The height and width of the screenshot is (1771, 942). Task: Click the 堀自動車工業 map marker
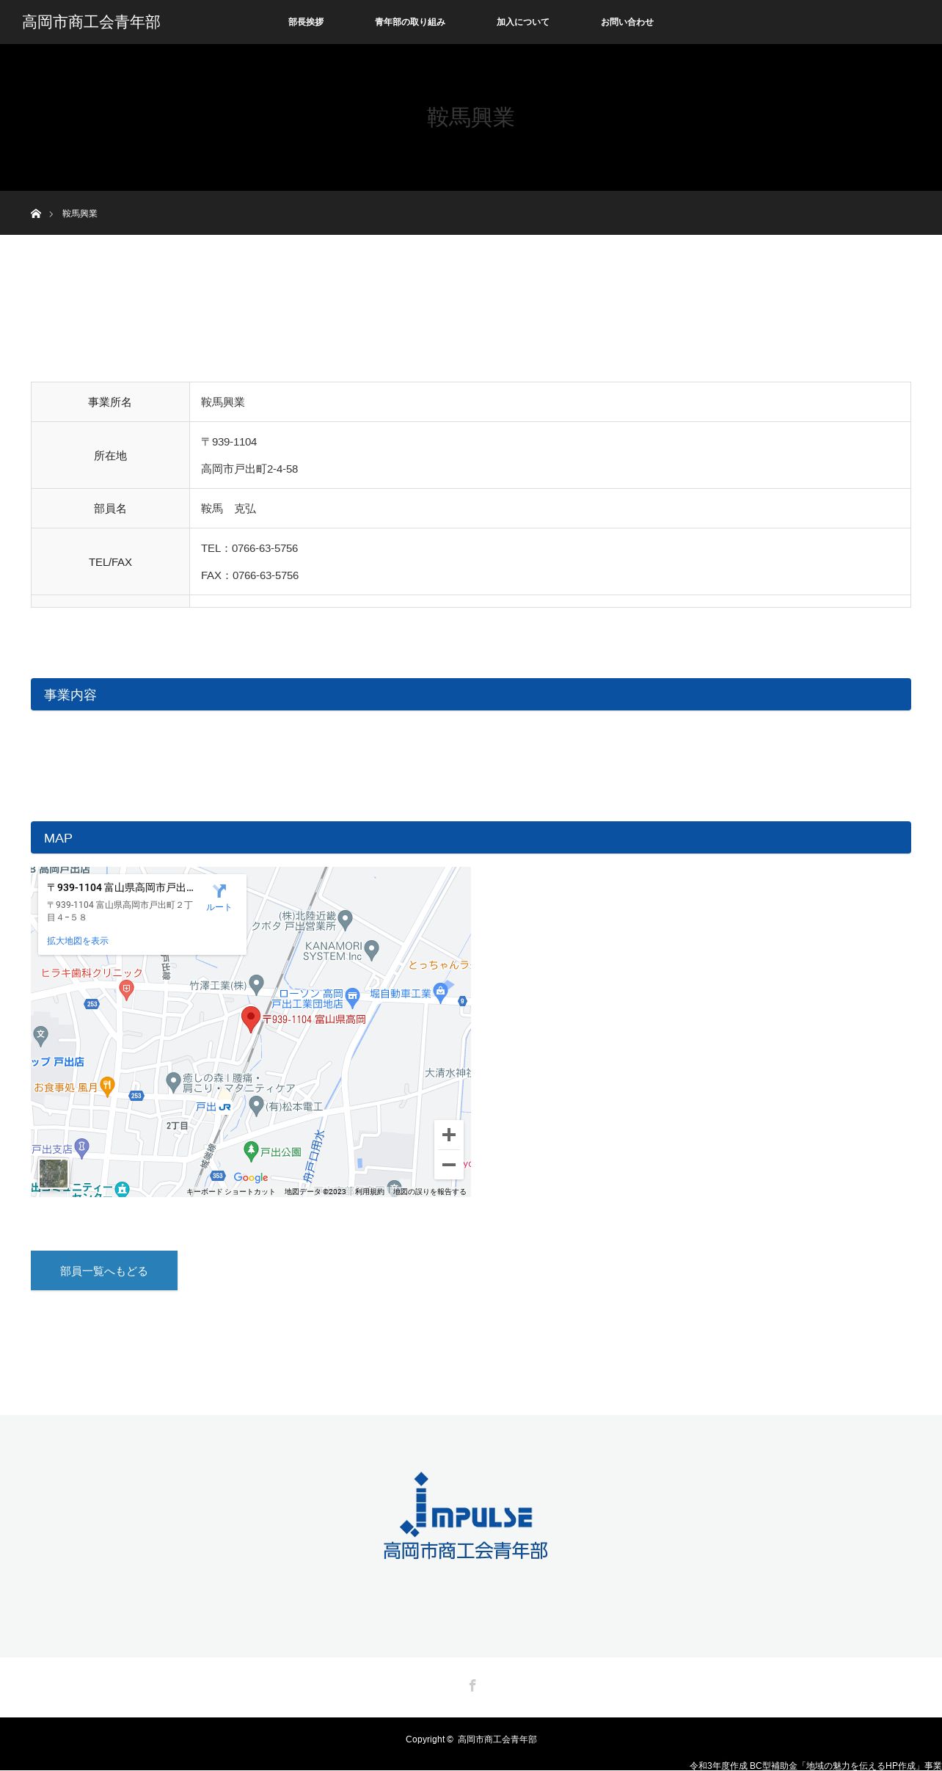(440, 993)
